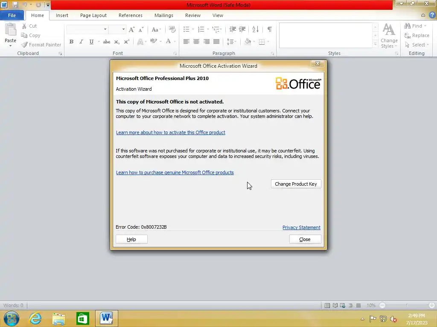Screen dimensions: 437x327
Task: Click the Word Help question mark icon
Action: [432, 15]
